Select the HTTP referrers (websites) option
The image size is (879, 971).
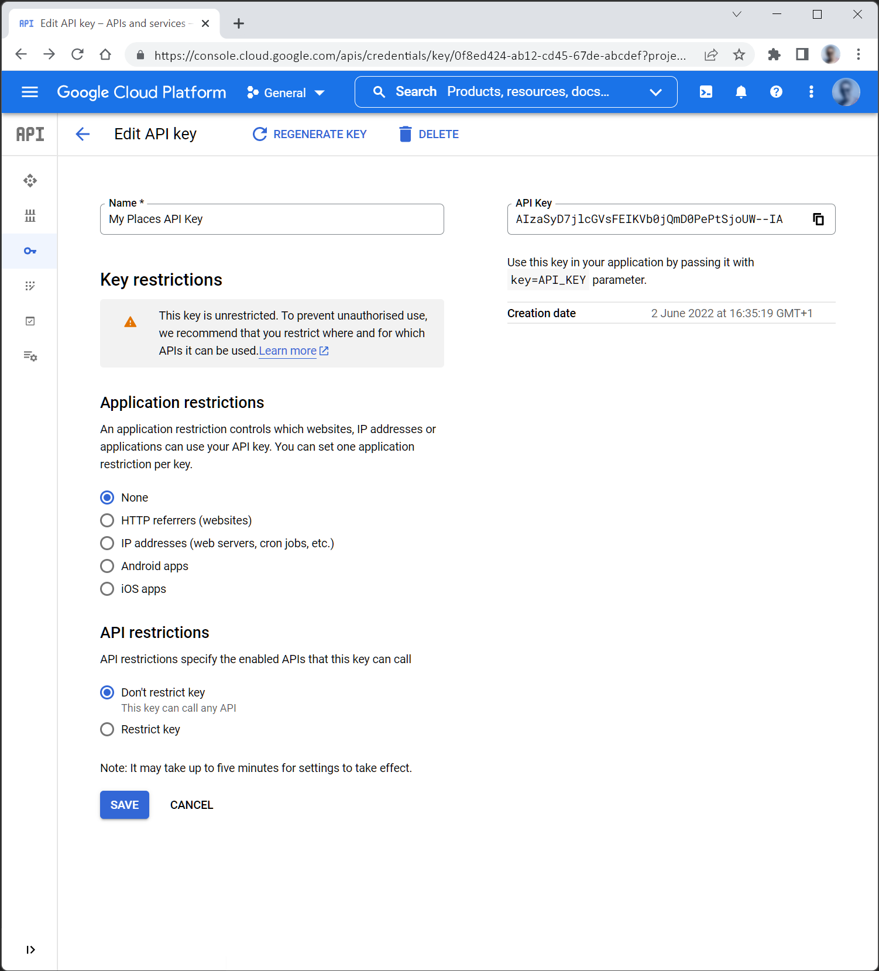(x=107, y=520)
